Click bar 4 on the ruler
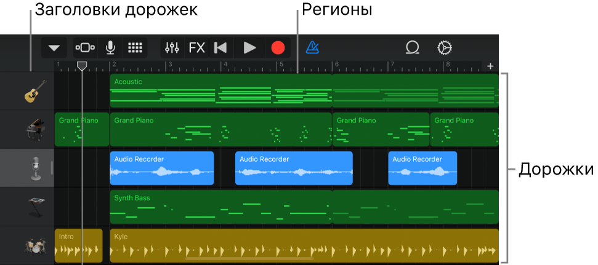The image size is (598, 265). [225, 65]
